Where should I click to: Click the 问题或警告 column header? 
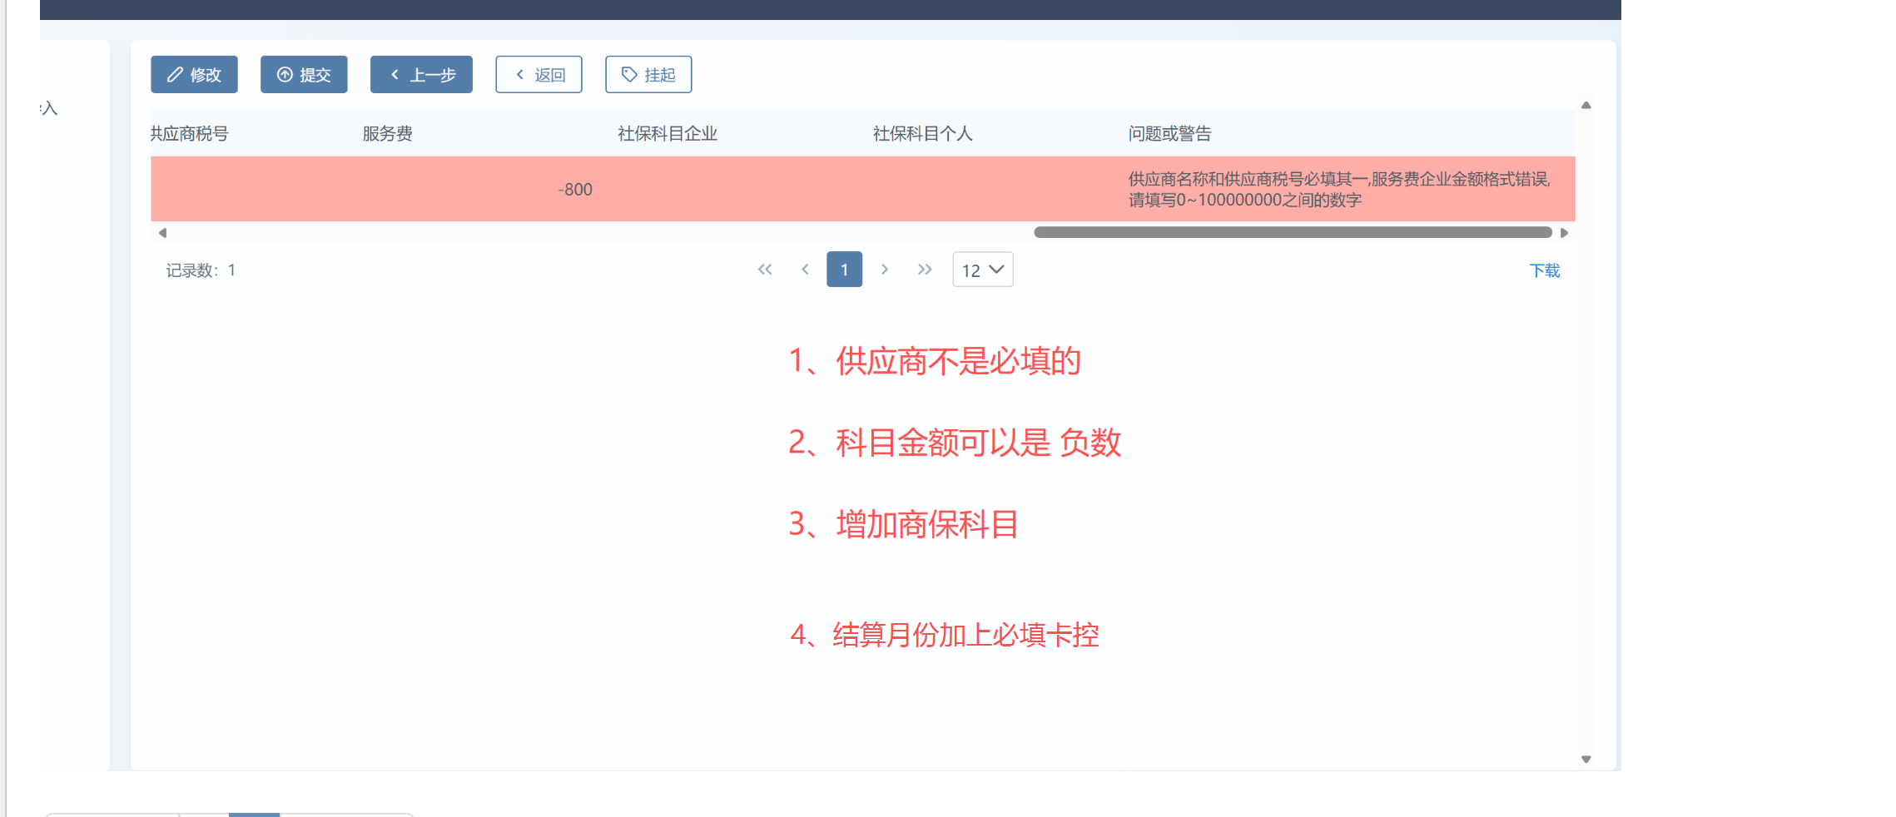point(1169,134)
